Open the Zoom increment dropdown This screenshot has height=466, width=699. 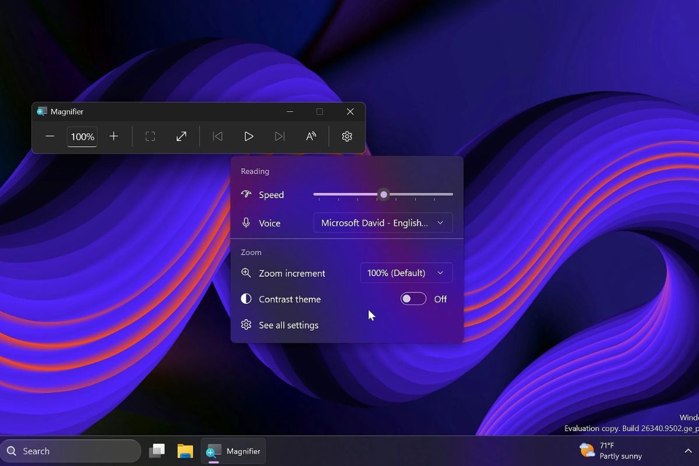pyautogui.click(x=406, y=273)
